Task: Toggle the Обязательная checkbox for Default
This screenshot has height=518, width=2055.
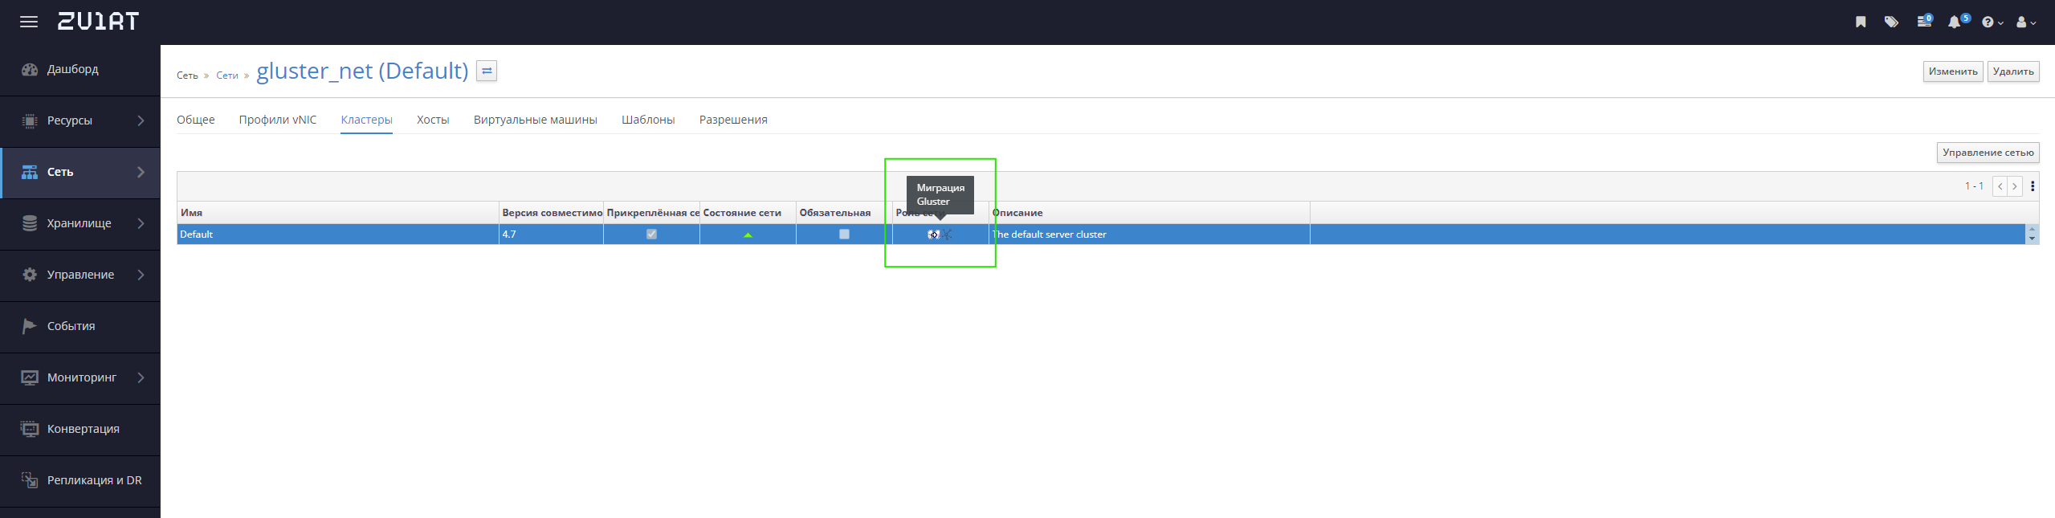Action: pyautogui.click(x=844, y=235)
